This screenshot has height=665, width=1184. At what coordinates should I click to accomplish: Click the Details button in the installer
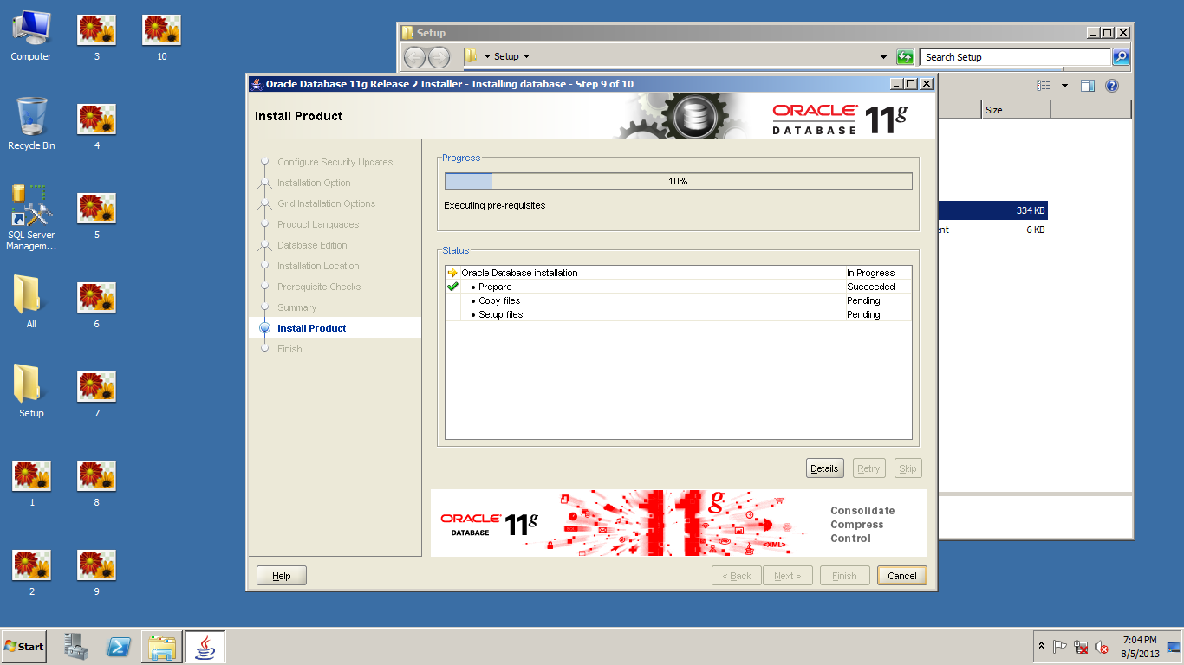point(824,468)
